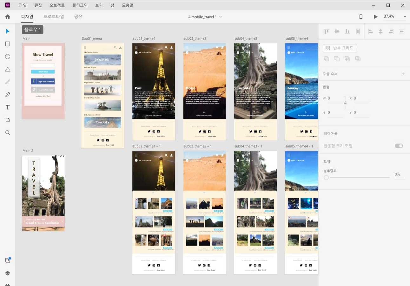Select the Polygon triangle tool
This screenshot has width=410, height=286.
tap(8, 69)
